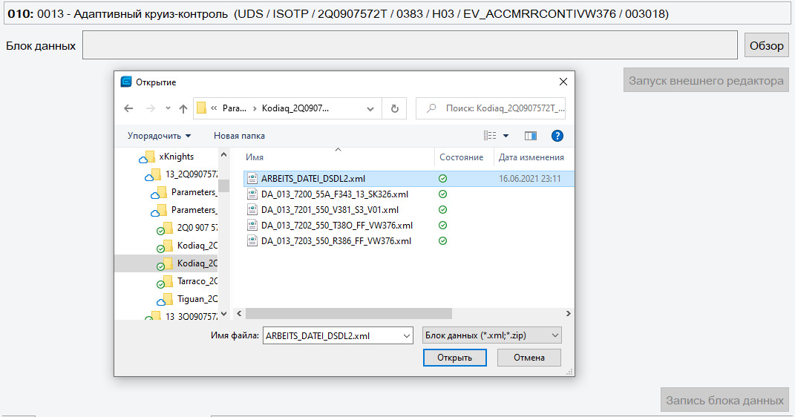Select the Tiguan_2 folder in tree
Viewport: 795px width, 417px height.
pyautogui.click(x=197, y=299)
